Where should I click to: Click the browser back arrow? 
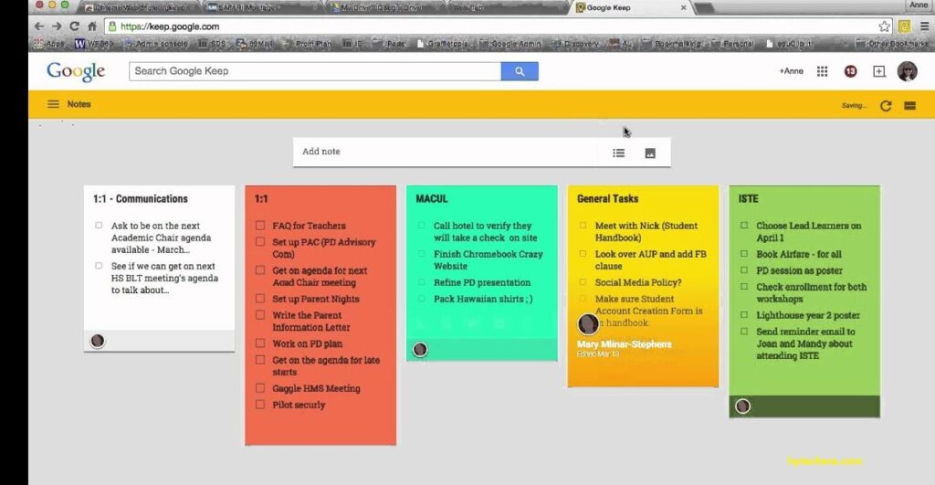(x=39, y=26)
